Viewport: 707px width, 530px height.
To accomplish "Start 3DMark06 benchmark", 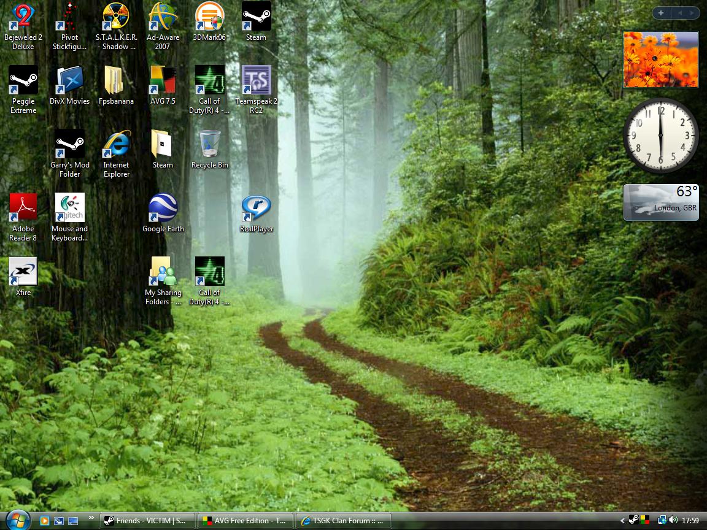I will pyautogui.click(x=209, y=15).
